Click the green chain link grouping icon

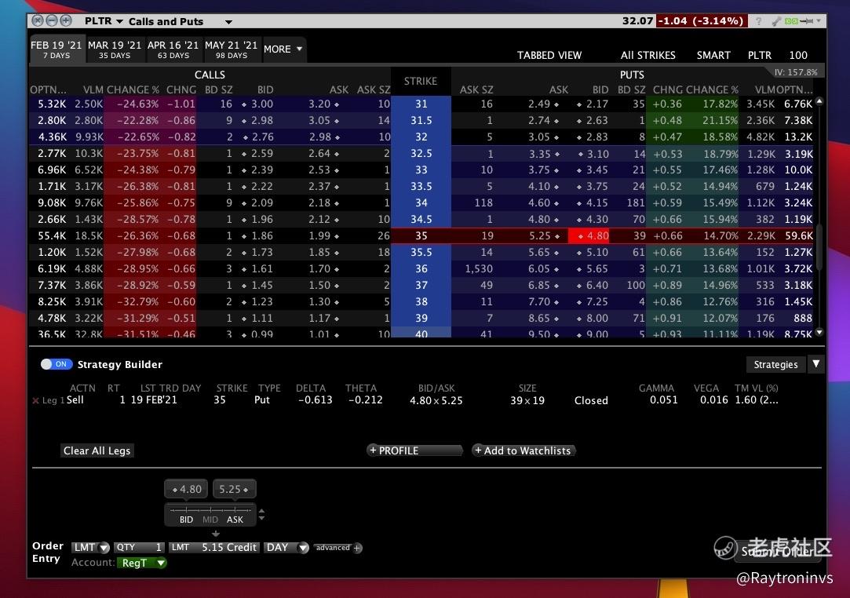(x=791, y=21)
